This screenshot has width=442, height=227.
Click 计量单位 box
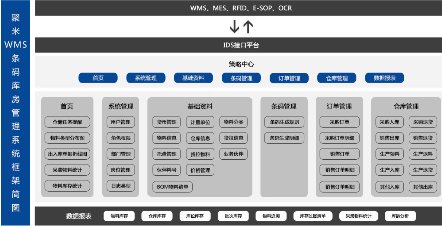coord(200,122)
